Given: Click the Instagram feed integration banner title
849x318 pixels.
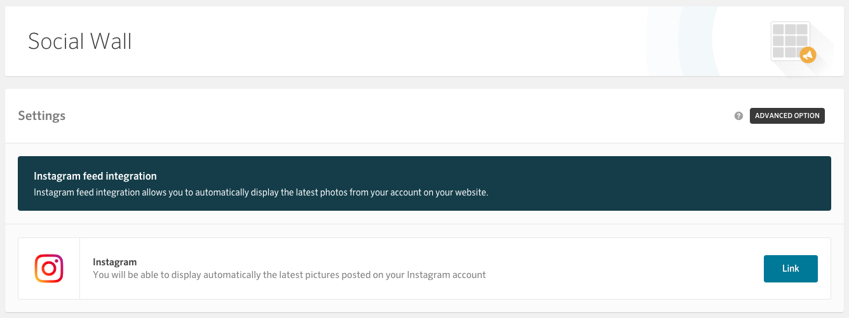Looking at the screenshot, I should [95, 176].
